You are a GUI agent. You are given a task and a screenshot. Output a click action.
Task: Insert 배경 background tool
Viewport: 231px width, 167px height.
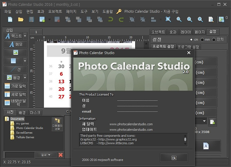coord(14,78)
